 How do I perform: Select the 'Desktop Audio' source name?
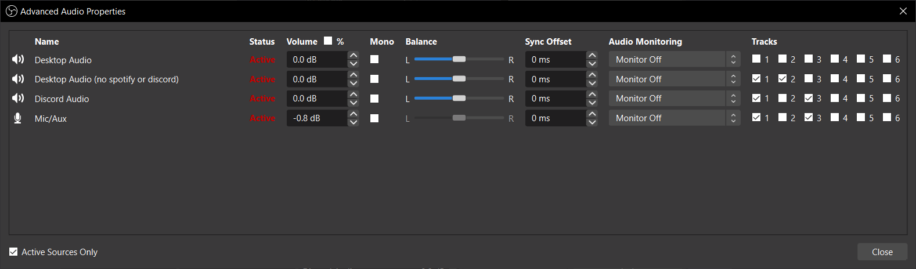(x=63, y=60)
